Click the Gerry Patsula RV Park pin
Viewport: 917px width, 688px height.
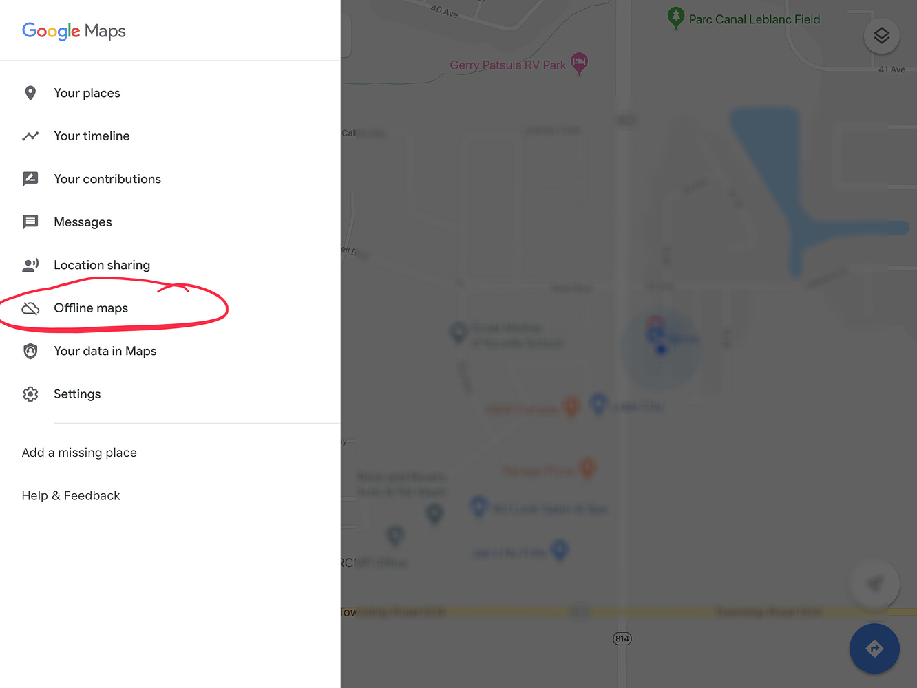(x=579, y=63)
